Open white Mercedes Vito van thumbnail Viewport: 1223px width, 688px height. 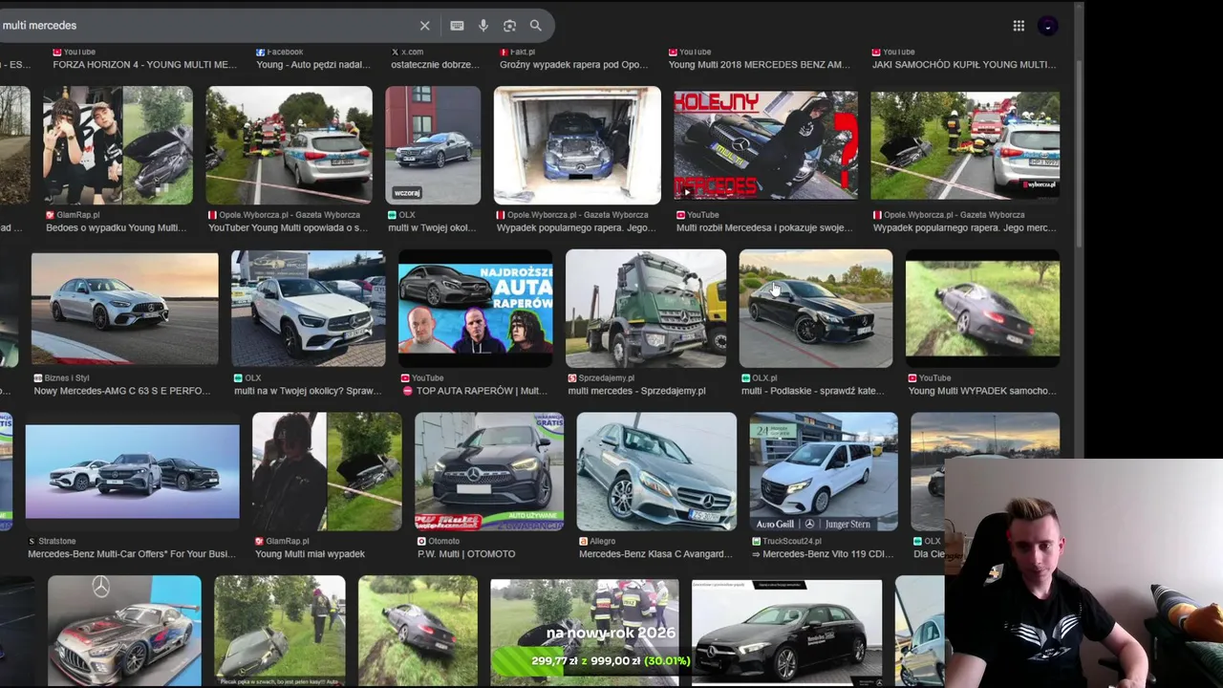click(x=824, y=472)
